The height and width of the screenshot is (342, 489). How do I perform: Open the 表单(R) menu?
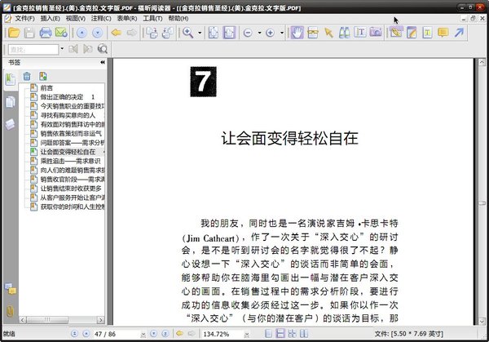point(126,19)
